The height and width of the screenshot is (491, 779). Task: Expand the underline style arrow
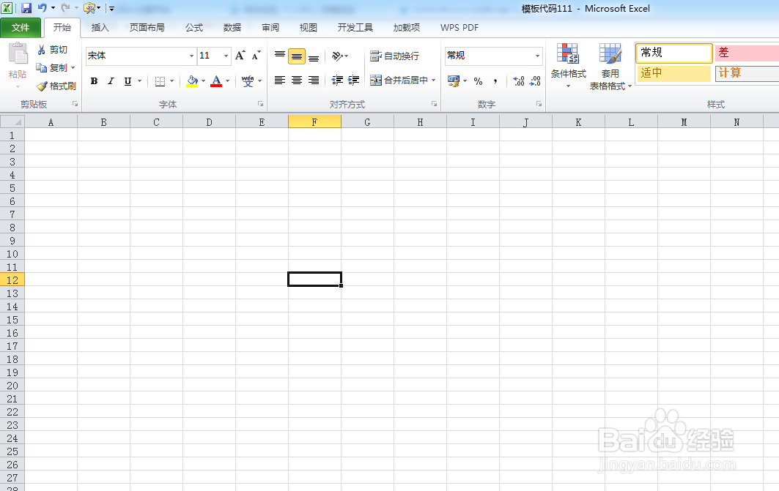[139, 80]
